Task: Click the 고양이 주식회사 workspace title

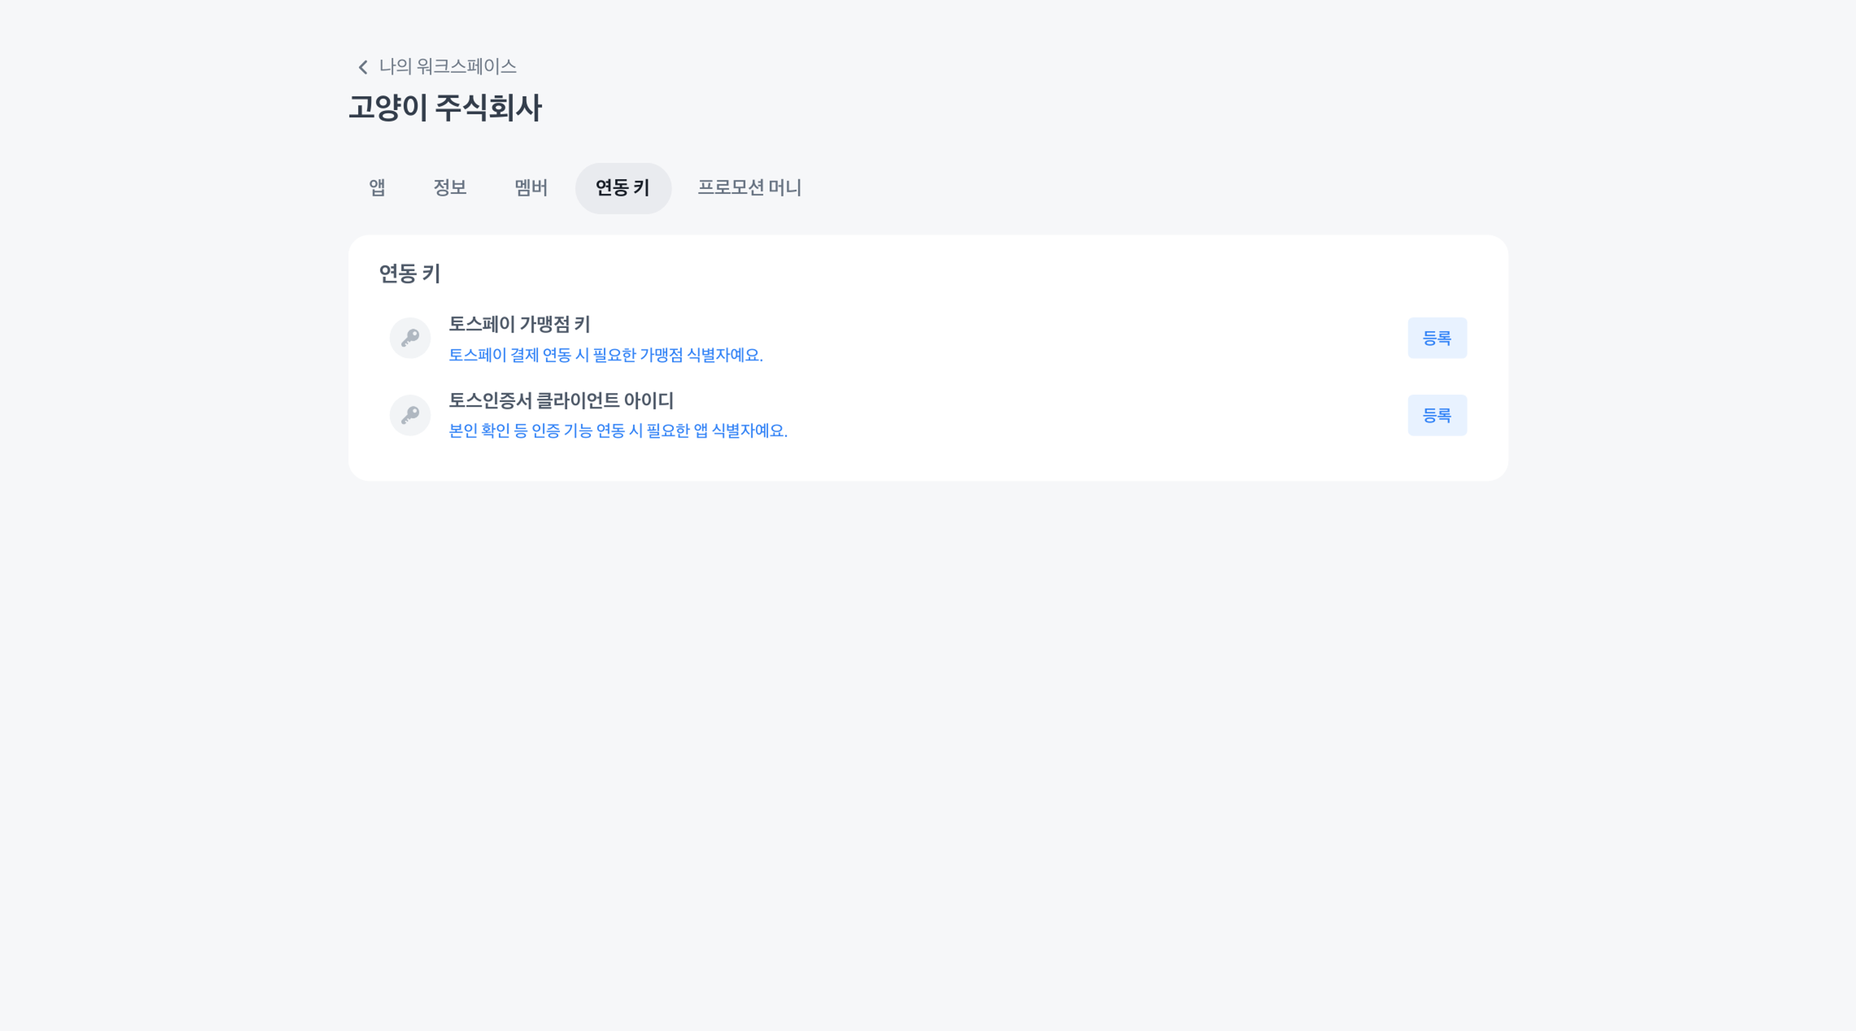Action: tap(445, 108)
